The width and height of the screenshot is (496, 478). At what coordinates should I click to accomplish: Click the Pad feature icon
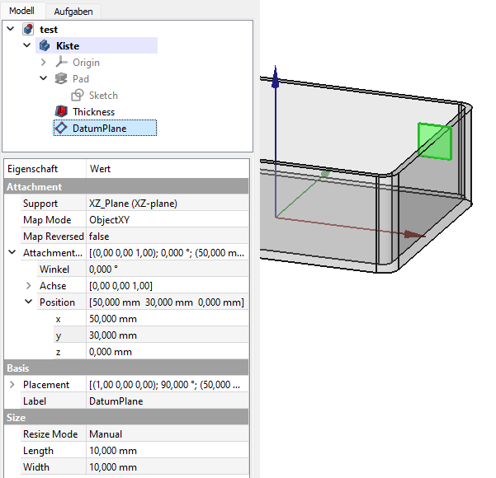point(61,79)
